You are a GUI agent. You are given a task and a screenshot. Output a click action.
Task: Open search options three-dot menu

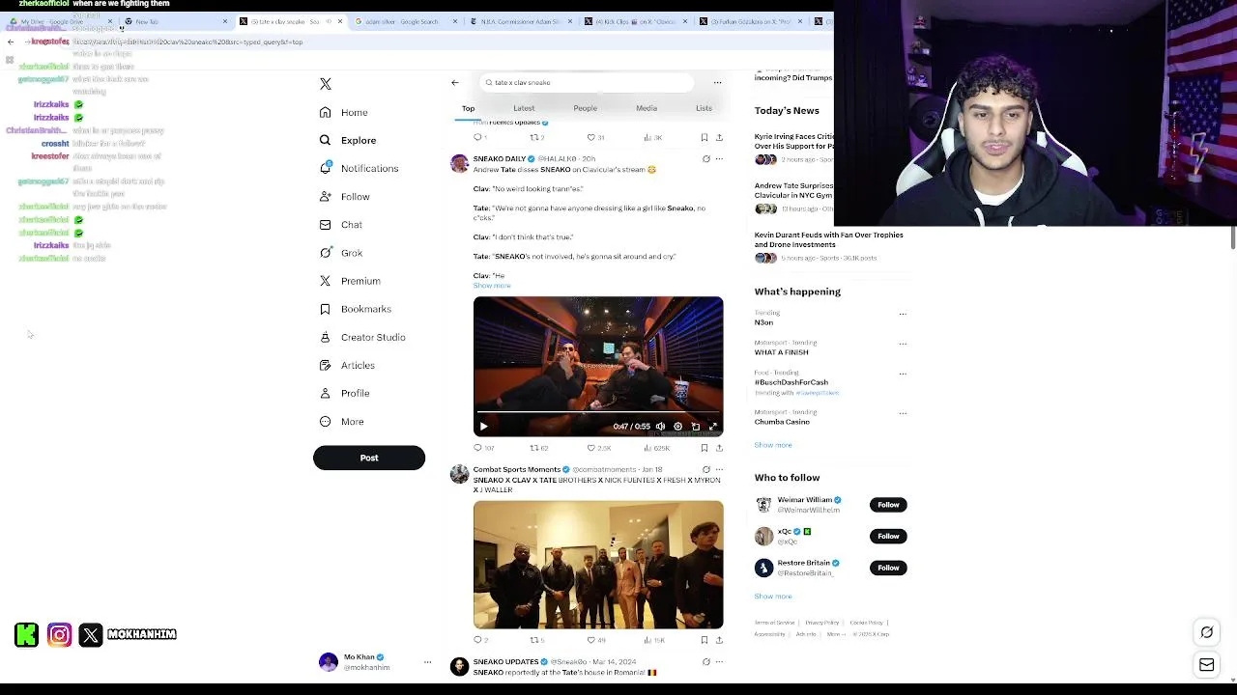(x=717, y=82)
